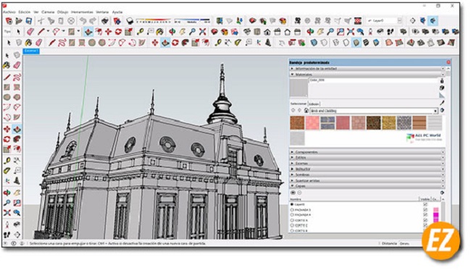Activate the Orbit tool in the left palette

coord(7,193)
